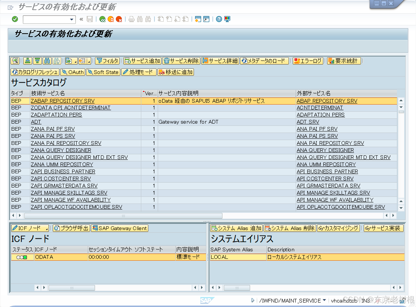Click the Ver... column header
Screen dimensions: 416x307
pos(150,93)
